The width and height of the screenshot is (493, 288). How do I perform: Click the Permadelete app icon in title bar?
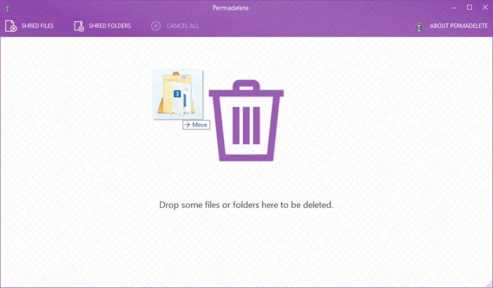(8, 8)
